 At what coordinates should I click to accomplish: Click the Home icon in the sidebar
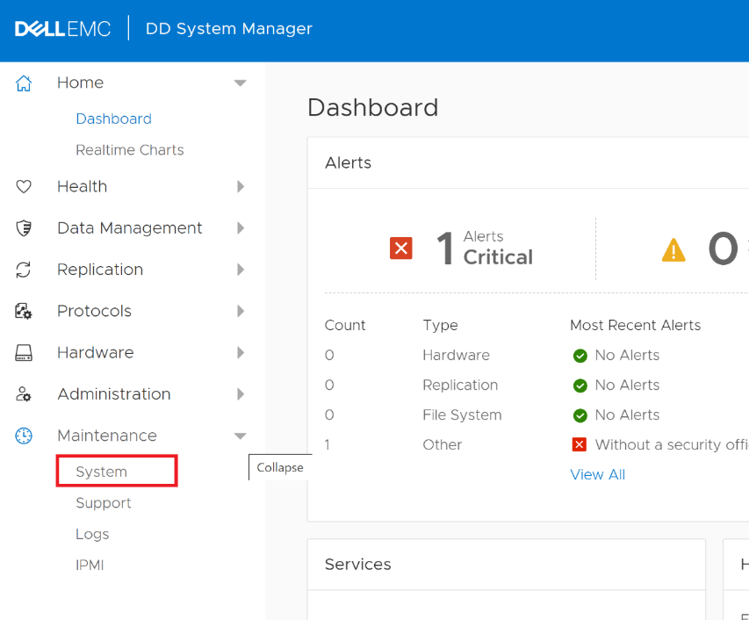point(23,82)
